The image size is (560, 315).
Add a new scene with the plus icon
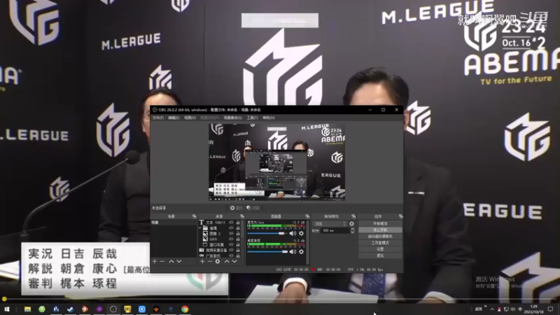pyautogui.click(x=155, y=262)
